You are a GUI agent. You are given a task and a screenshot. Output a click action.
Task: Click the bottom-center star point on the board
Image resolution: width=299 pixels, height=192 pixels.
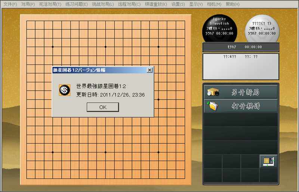tap(106, 152)
